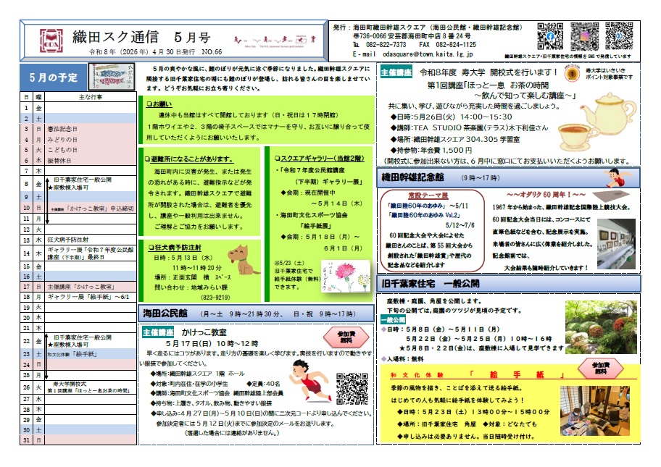Click the e-mail address odasquare@town.kaita.lg.jp
Image resolution: width=661 pixels, height=467 pixels.
click(x=428, y=54)
